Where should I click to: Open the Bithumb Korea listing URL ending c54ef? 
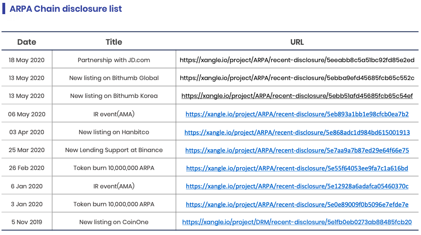(x=297, y=96)
